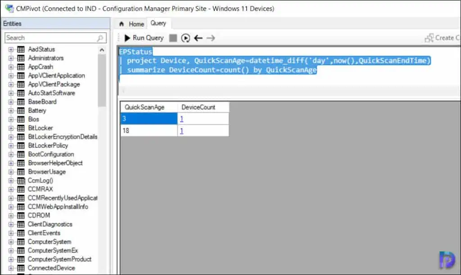Viewport: 461px width, 275px height.
Task: Expand the BitLockerEncryptionDetails entity node
Action: 11,137
